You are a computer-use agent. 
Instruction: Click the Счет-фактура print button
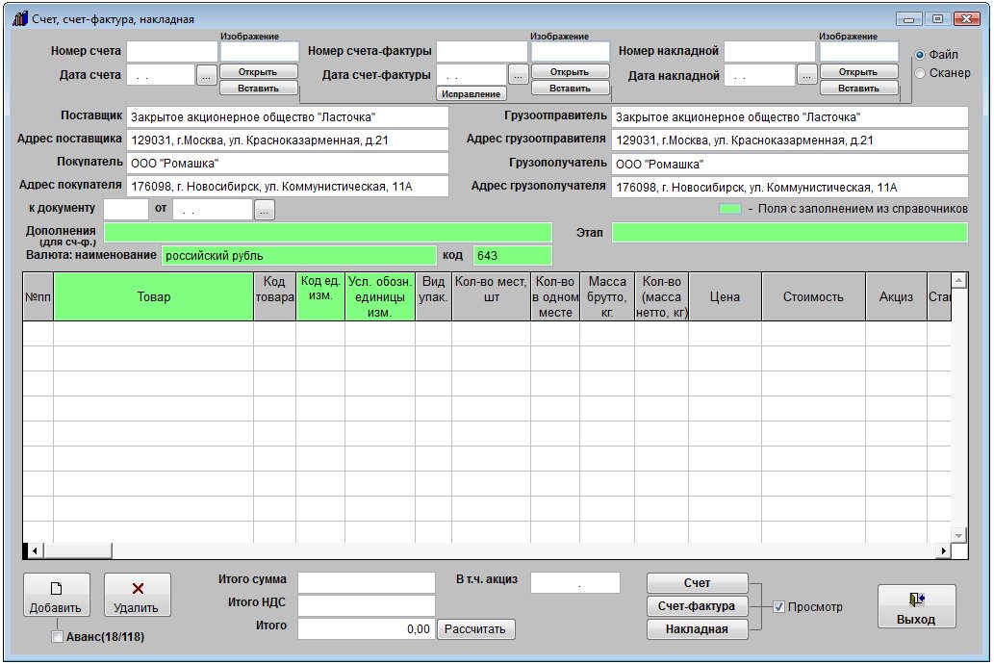[x=697, y=606]
